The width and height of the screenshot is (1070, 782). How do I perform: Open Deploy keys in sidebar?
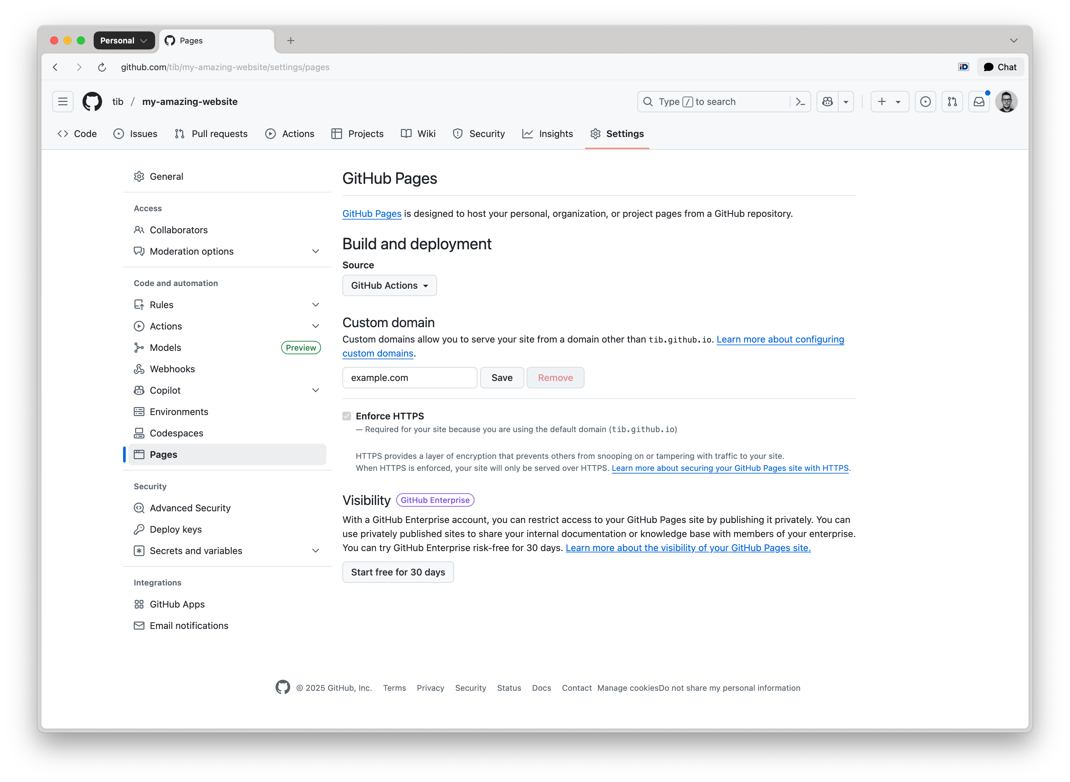(227, 529)
